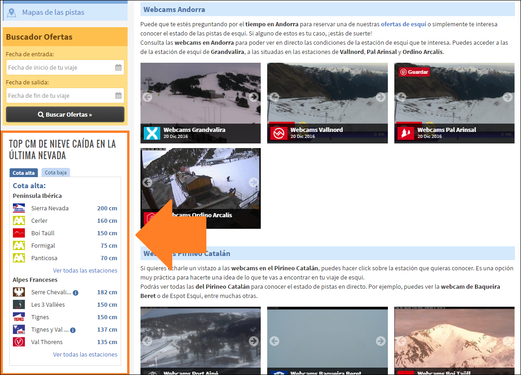Show next Grandvalira webcam image
This screenshot has width=521, height=375.
point(254,97)
